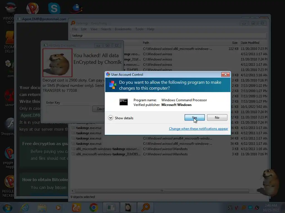285x213 pixels.
Task: Launch Internet Explorer from the taskbar
Action: (25, 207)
